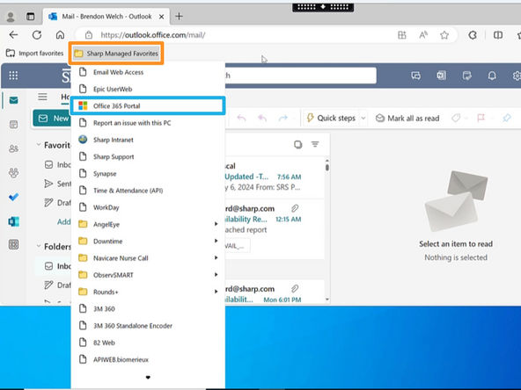Screen dimensions: 521x390
Task: Open WorkDay favorite
Action: tap(148, 207)
